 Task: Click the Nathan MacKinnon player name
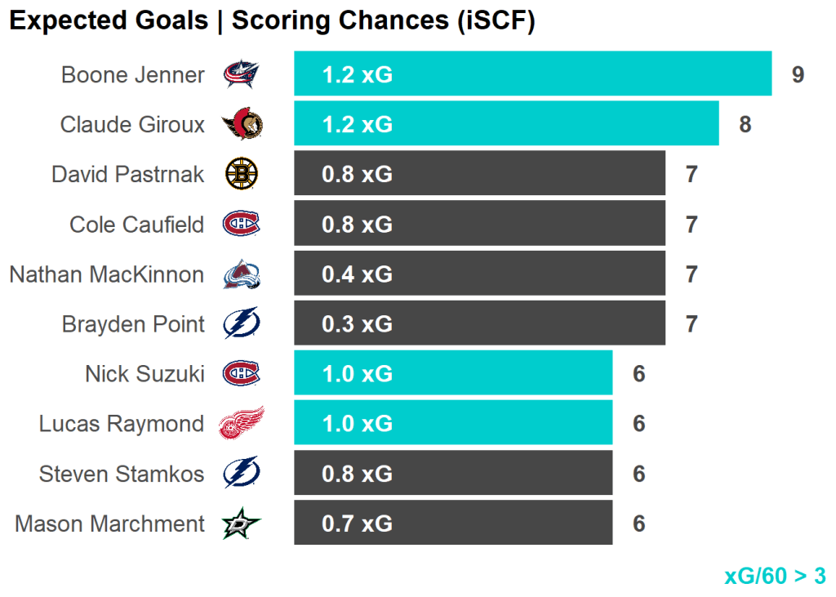tap(107, 274)
